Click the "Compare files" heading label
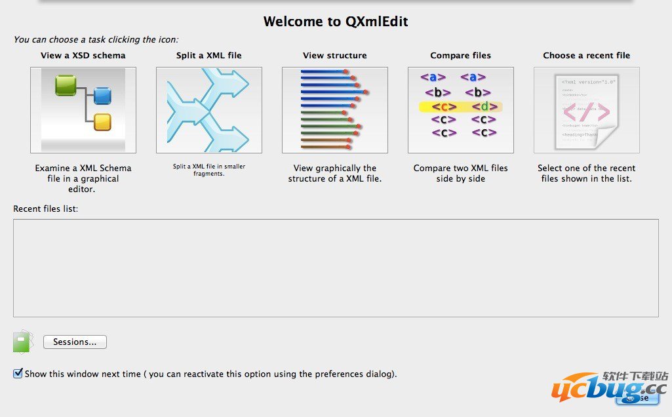 tap(461, 56)
